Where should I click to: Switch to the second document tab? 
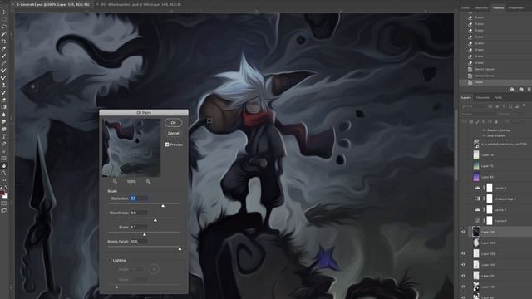pyautogui.click(x=140, y=5)
